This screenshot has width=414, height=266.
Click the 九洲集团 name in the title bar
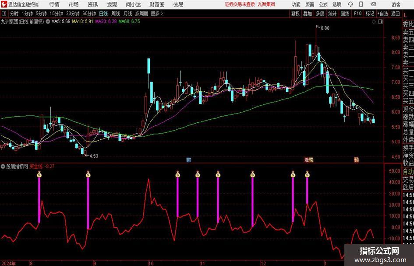tap(266, 4)
